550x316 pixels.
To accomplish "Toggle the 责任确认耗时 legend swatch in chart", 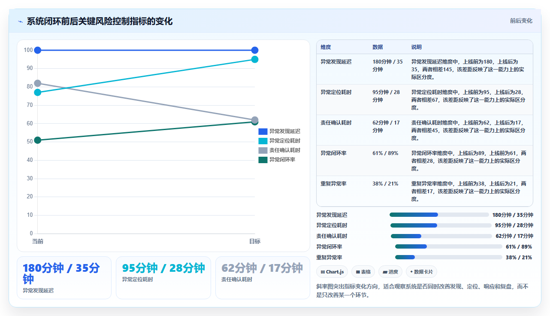I will 263,150.
